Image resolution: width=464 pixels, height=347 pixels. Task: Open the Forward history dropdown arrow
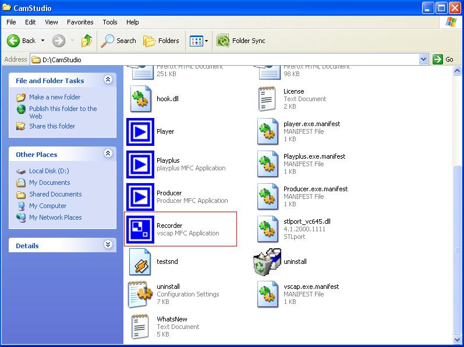72,41
